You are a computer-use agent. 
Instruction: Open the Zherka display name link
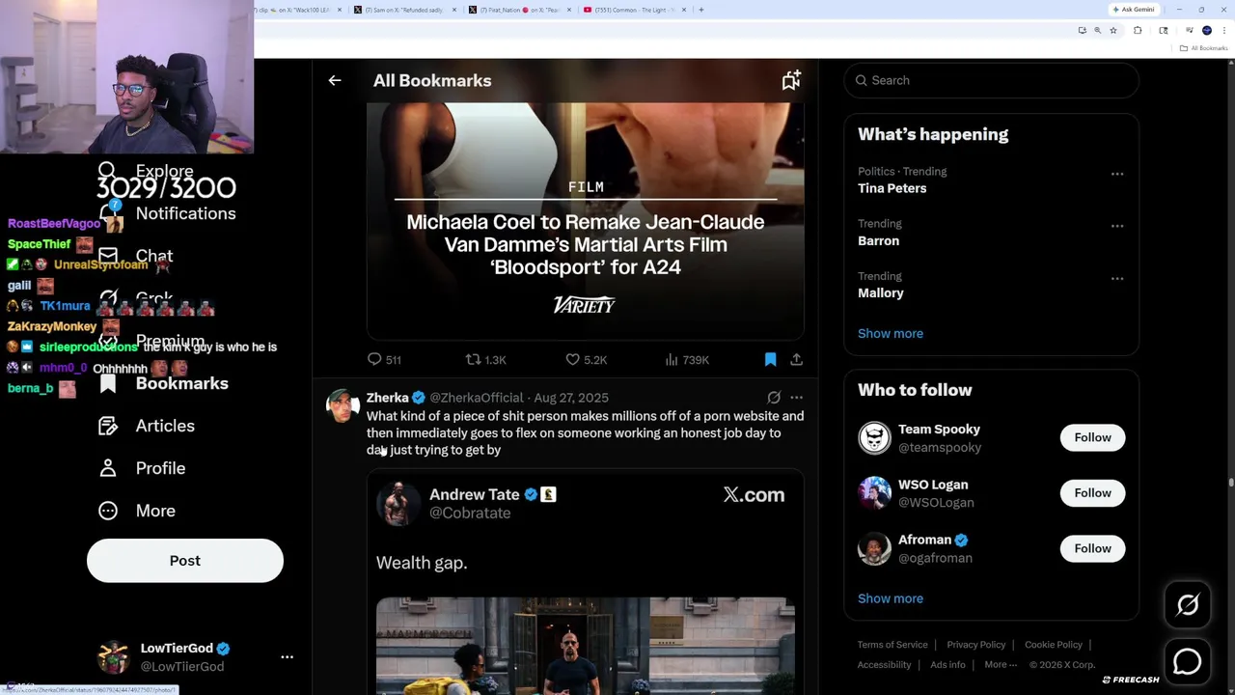pyautogui.click(x=388, y=398)
